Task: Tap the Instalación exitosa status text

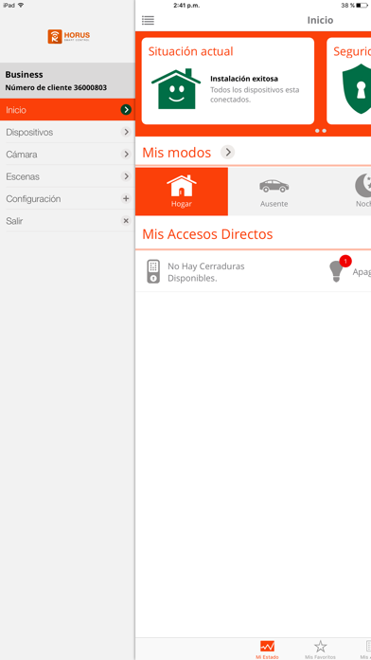Action: coord(244,79)
